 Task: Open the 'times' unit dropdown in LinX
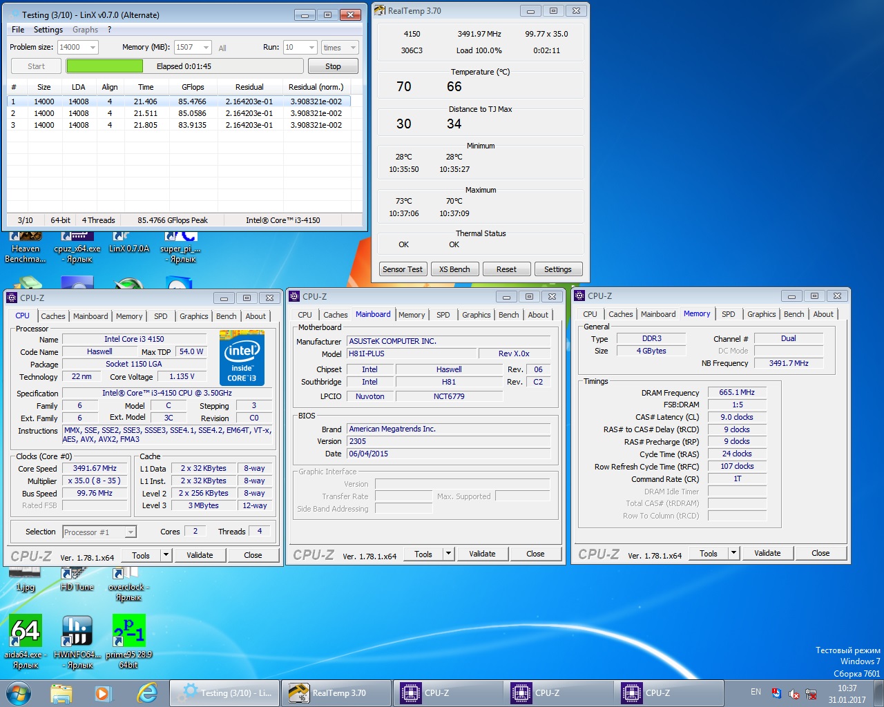point(353,47)
